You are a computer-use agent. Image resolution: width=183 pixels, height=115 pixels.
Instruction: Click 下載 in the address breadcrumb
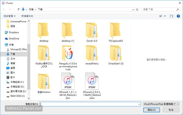click(x=40, y=9)
